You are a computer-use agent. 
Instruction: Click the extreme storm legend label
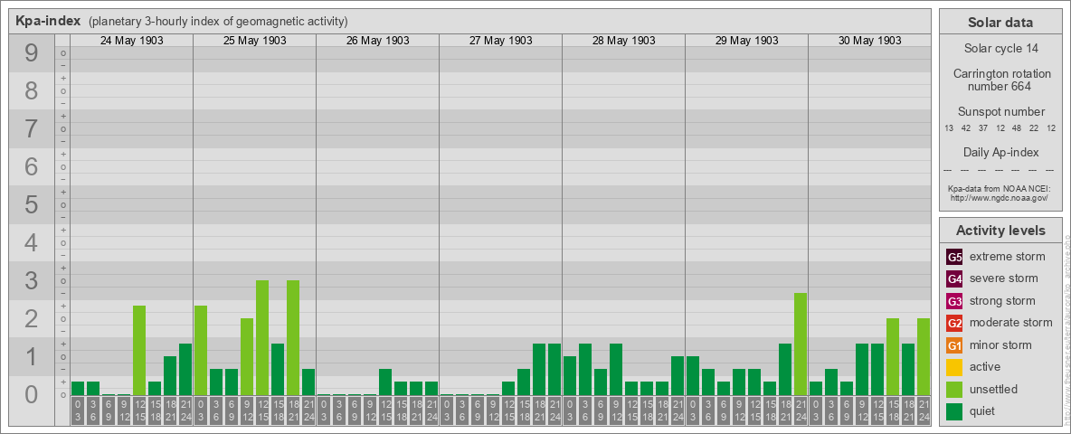pyautogui.click(x=1007, y=258)
